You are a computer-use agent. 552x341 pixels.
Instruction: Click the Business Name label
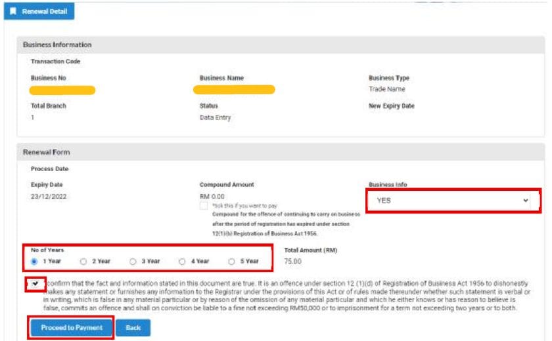coord(222,78)
